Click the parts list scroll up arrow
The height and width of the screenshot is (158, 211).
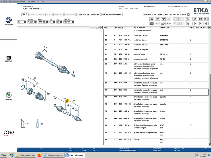click(x=210, y=28)
